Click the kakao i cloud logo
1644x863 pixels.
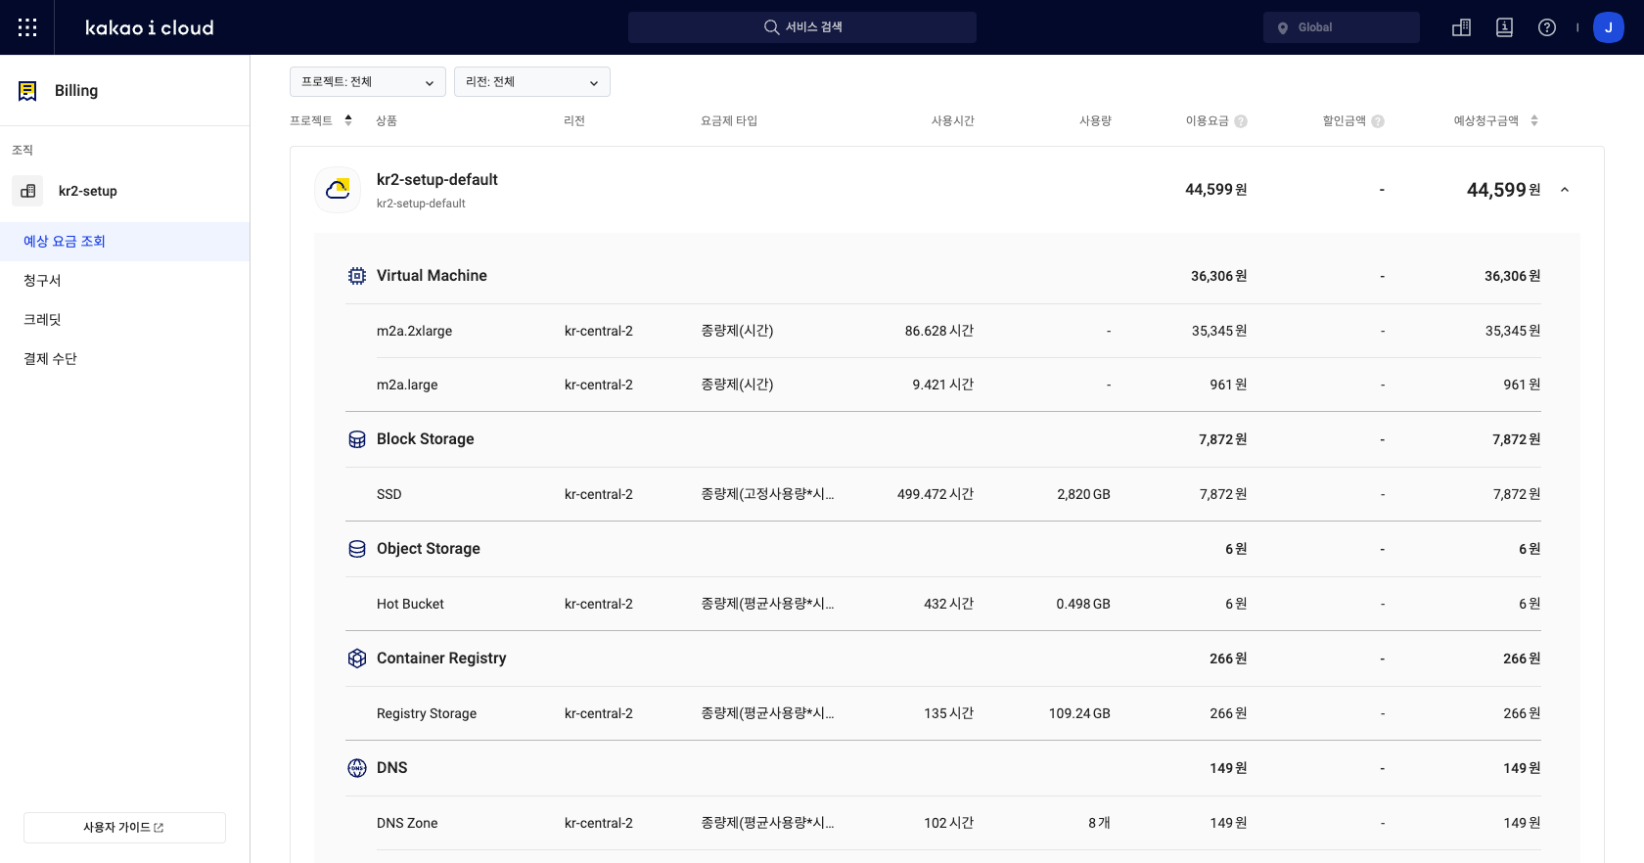pyautogui.click(x=150, y=27)
